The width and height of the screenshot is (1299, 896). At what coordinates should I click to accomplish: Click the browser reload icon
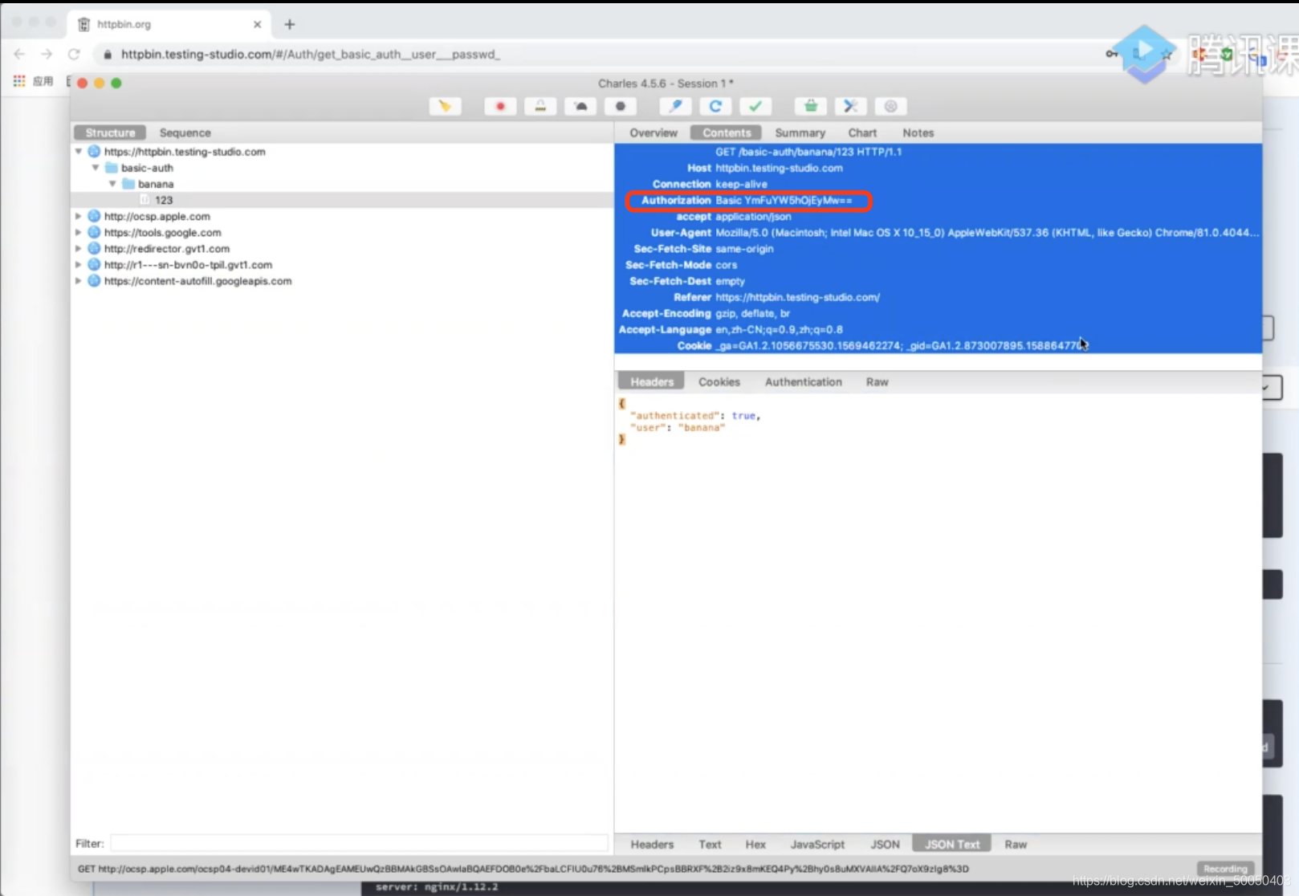coord(74,54)
